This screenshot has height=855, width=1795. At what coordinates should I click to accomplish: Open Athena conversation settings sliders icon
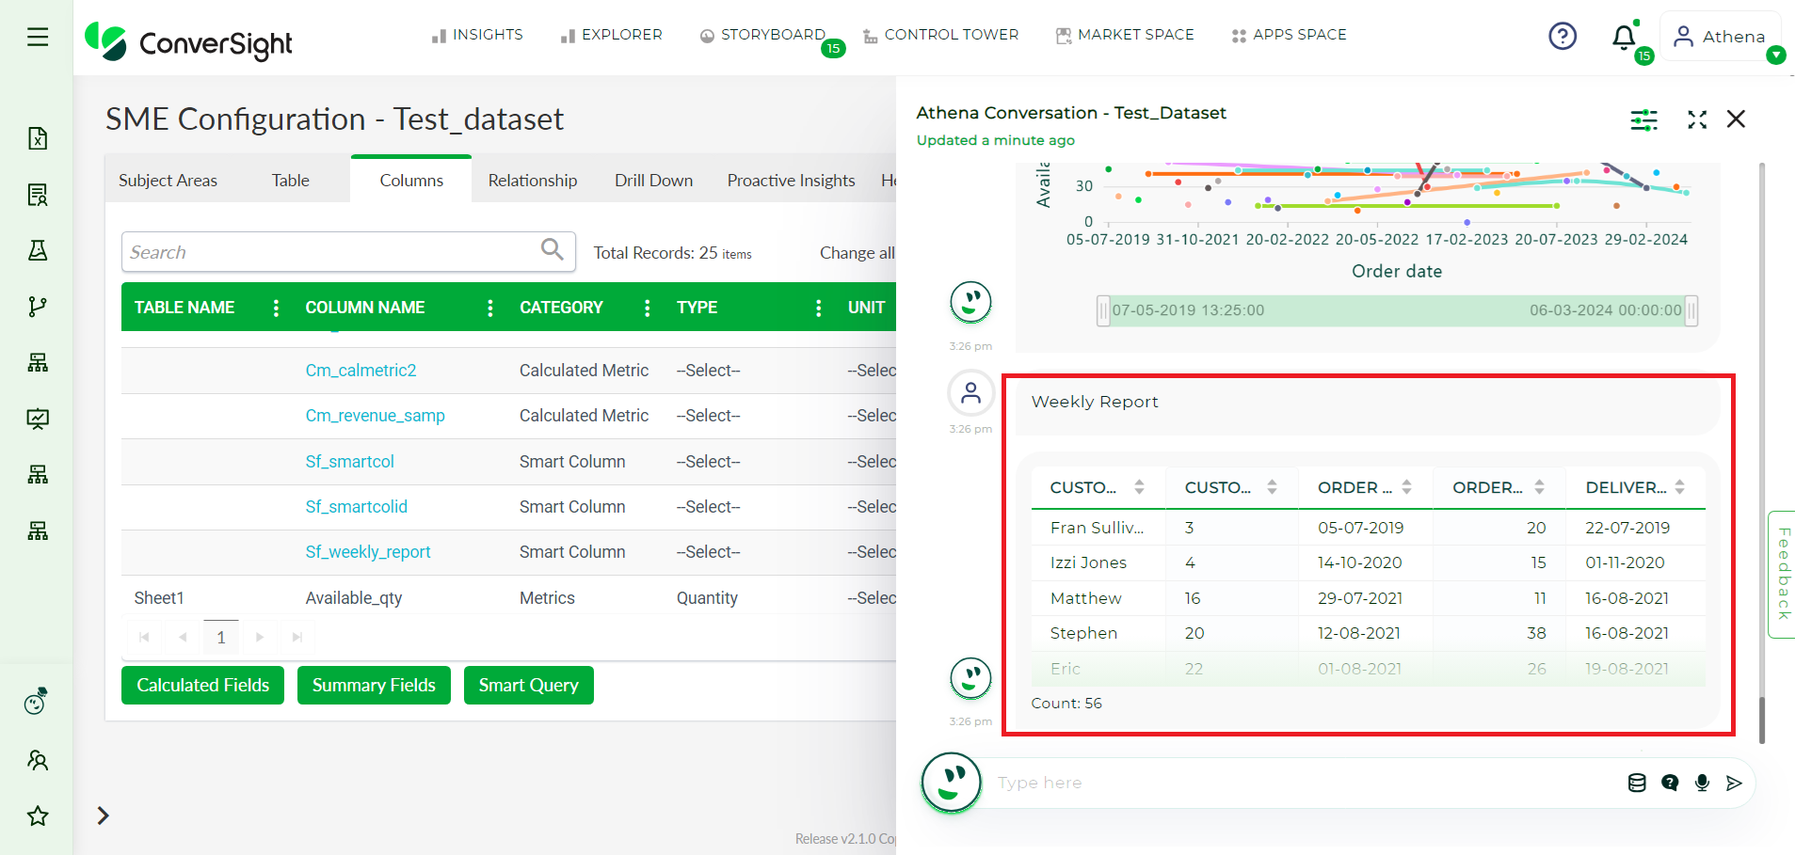pos(1643,119)
